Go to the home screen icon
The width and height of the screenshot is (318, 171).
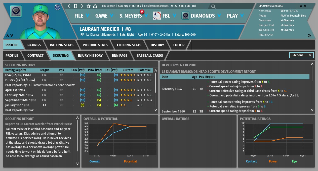[95, 6]
